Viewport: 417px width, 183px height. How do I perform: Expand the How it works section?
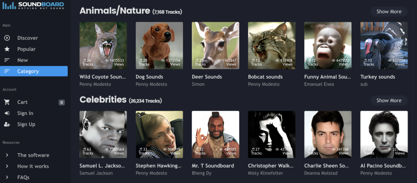(34, 166)
